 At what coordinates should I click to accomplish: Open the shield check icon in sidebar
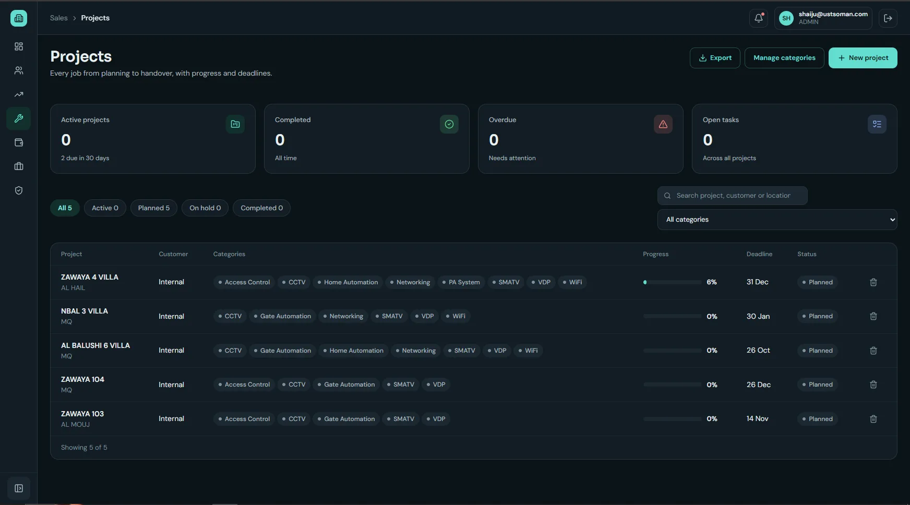pos(19,190)
